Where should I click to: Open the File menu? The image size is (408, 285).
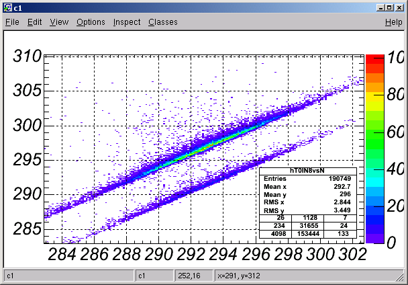coord(12,22)
